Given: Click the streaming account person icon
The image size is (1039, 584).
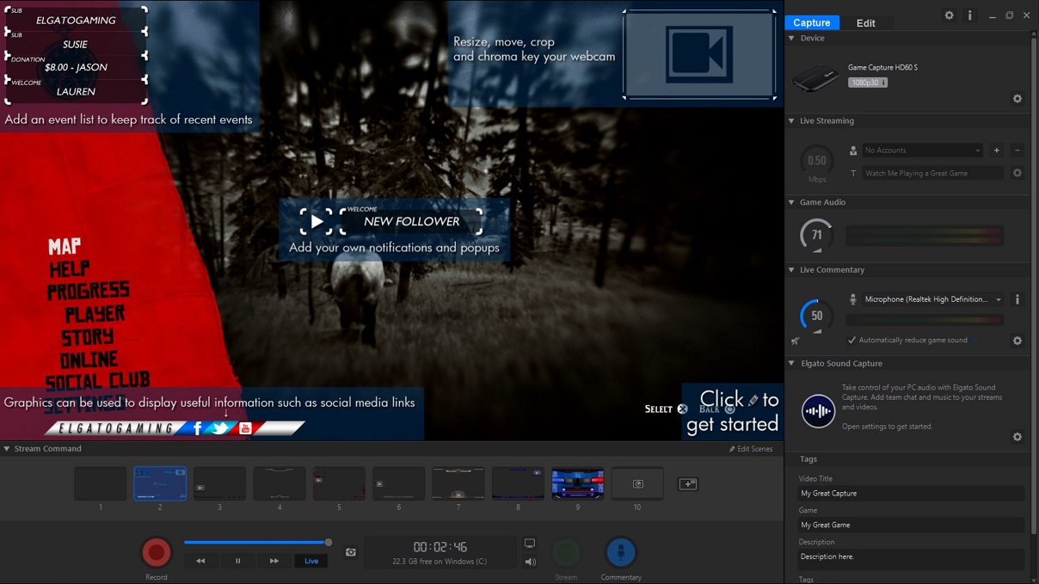Looking at the screenshot, I should tap(853, 151).
